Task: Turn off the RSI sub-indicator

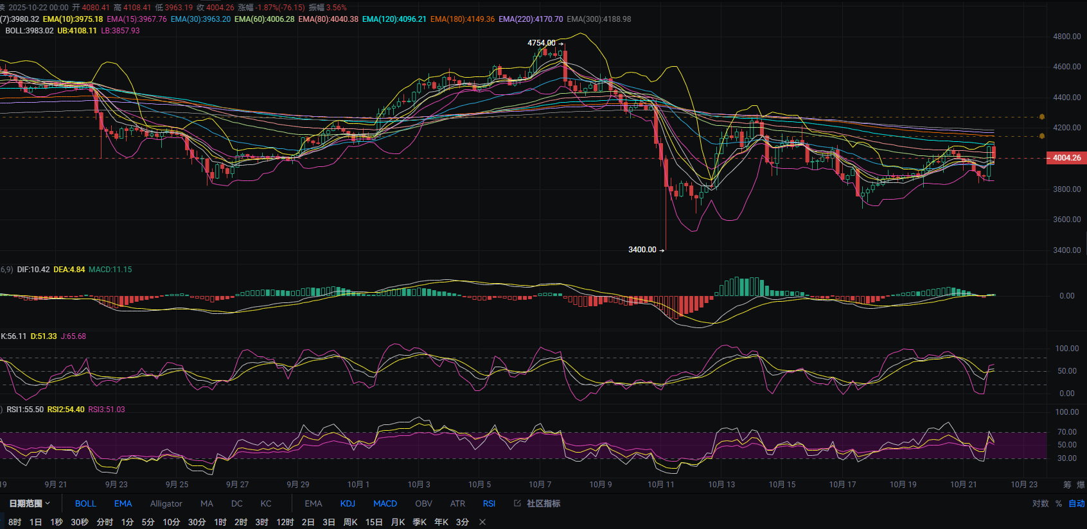Action: (489, 503)
